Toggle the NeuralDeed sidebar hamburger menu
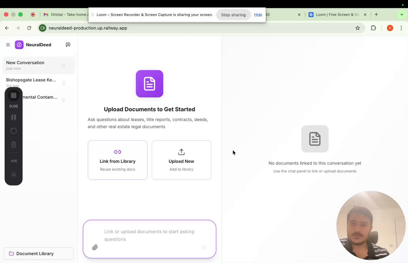 click(x=8, y=45)
